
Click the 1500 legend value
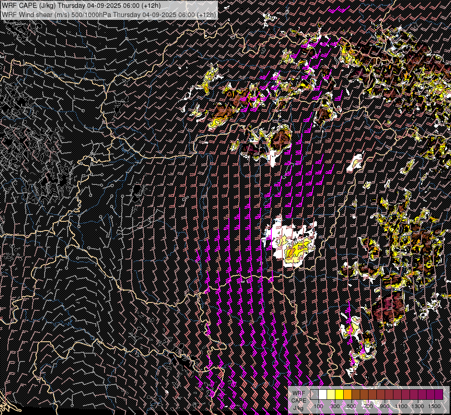pyautogui.click(x=434, y=406)
